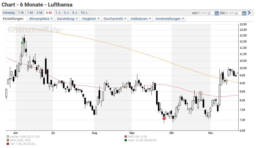This screenshot has height=148, width=256.
Task: Focus the 'bis' end date field
Action: point(233,13)
